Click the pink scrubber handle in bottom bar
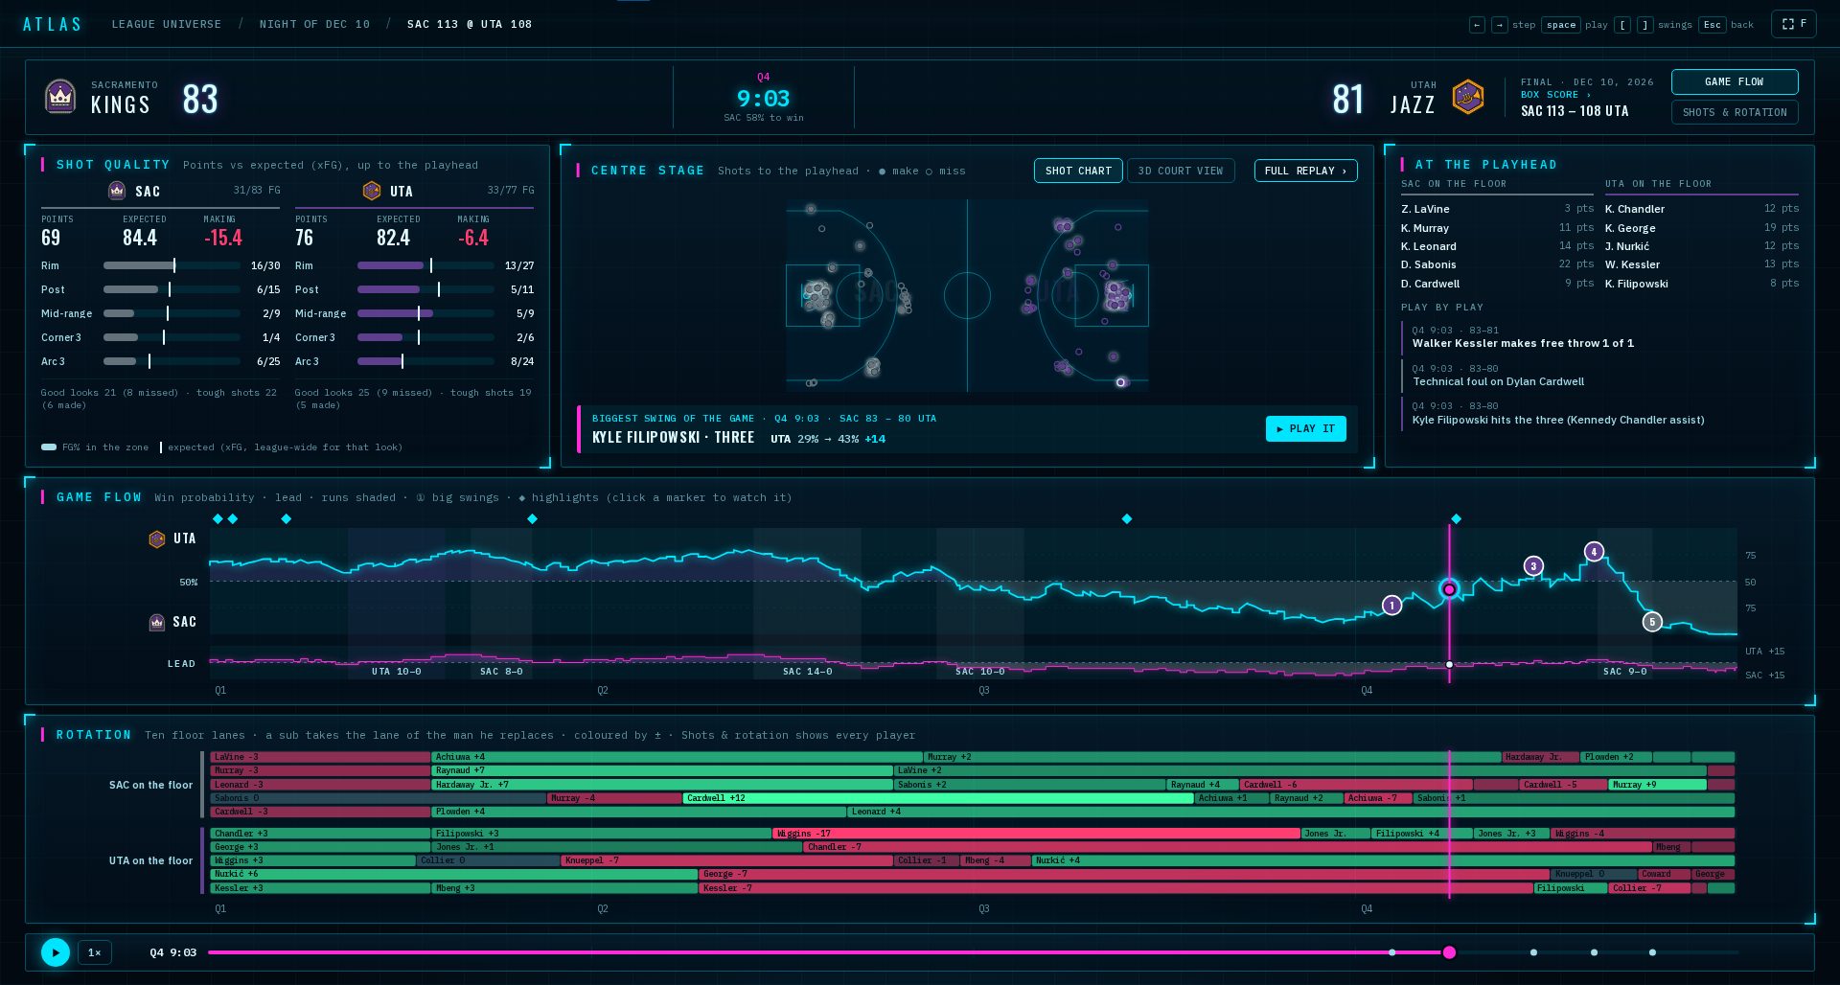 point(1449,952)
